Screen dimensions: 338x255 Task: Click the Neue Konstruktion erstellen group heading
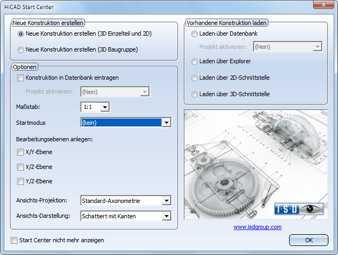[x=48, y=23]
